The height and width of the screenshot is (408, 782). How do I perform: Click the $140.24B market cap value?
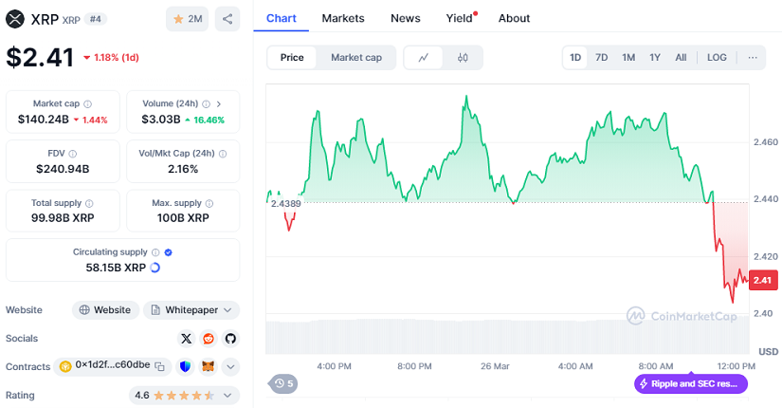point(44,120)
